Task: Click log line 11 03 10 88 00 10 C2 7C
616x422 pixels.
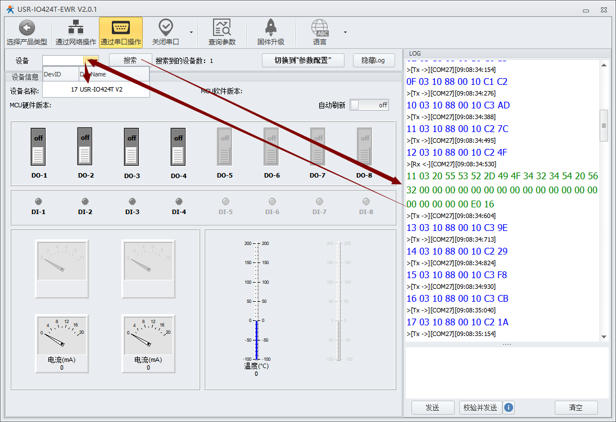Action: [458, 129]
